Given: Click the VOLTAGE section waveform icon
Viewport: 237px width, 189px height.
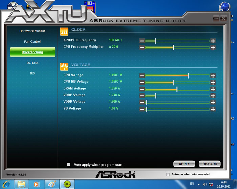Looking at the screenshot, I should [x=64, y=67].
